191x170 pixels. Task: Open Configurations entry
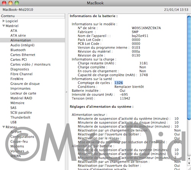[x=22, y=137]
